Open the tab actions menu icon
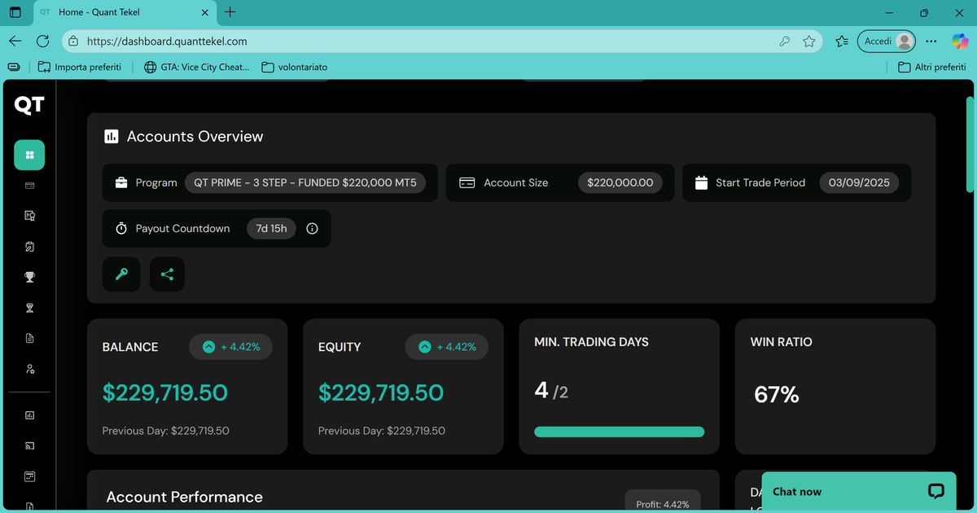The image size is (977, 513). [15, 12]
